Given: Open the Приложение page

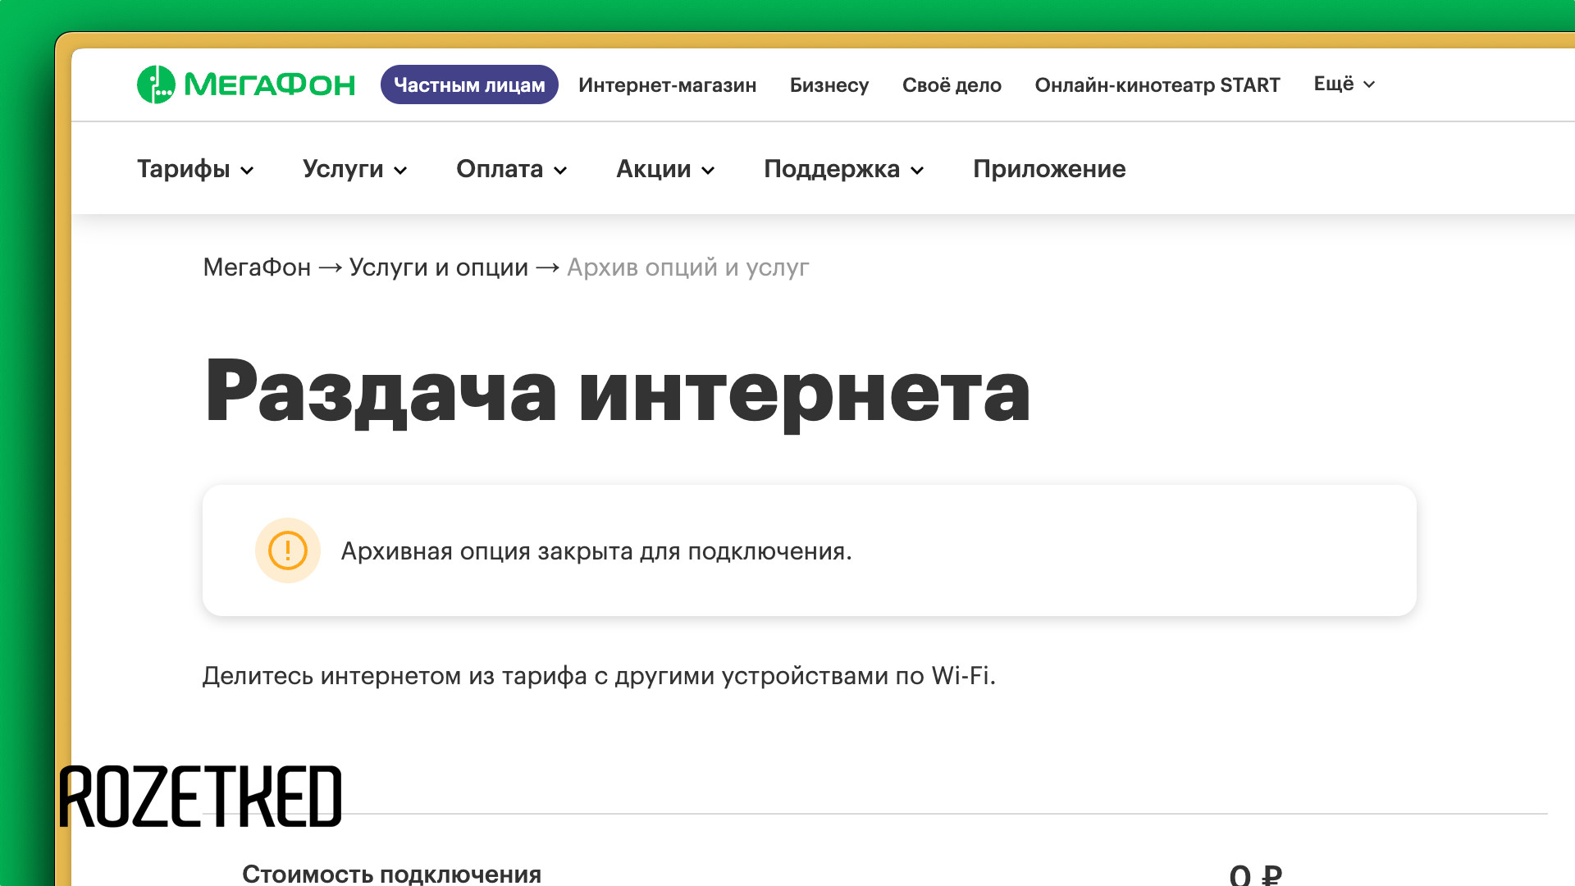Looking at the screenshot, I should coord(1049,169).
